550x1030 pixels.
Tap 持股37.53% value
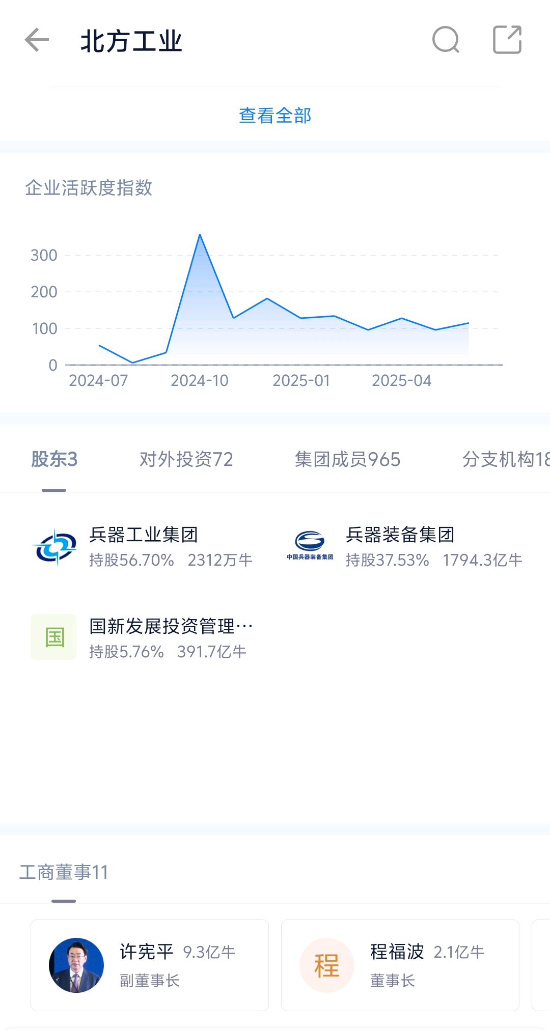(387, 560)
